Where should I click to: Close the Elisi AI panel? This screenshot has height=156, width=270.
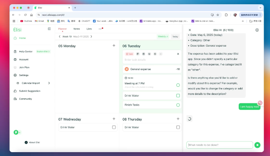click(190, 30)
